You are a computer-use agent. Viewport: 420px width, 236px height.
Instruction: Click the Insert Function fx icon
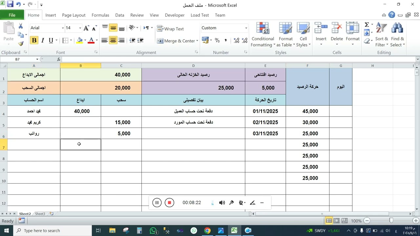(59, 59)
